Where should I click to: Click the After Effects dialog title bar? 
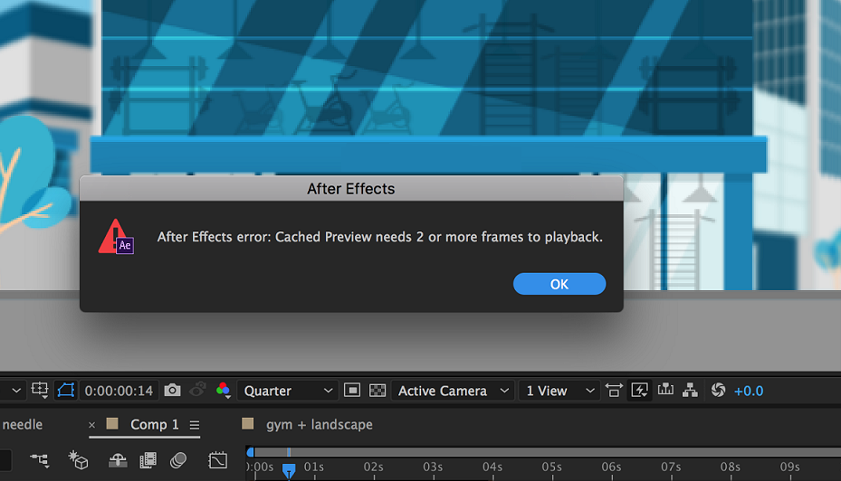[351, 189]
